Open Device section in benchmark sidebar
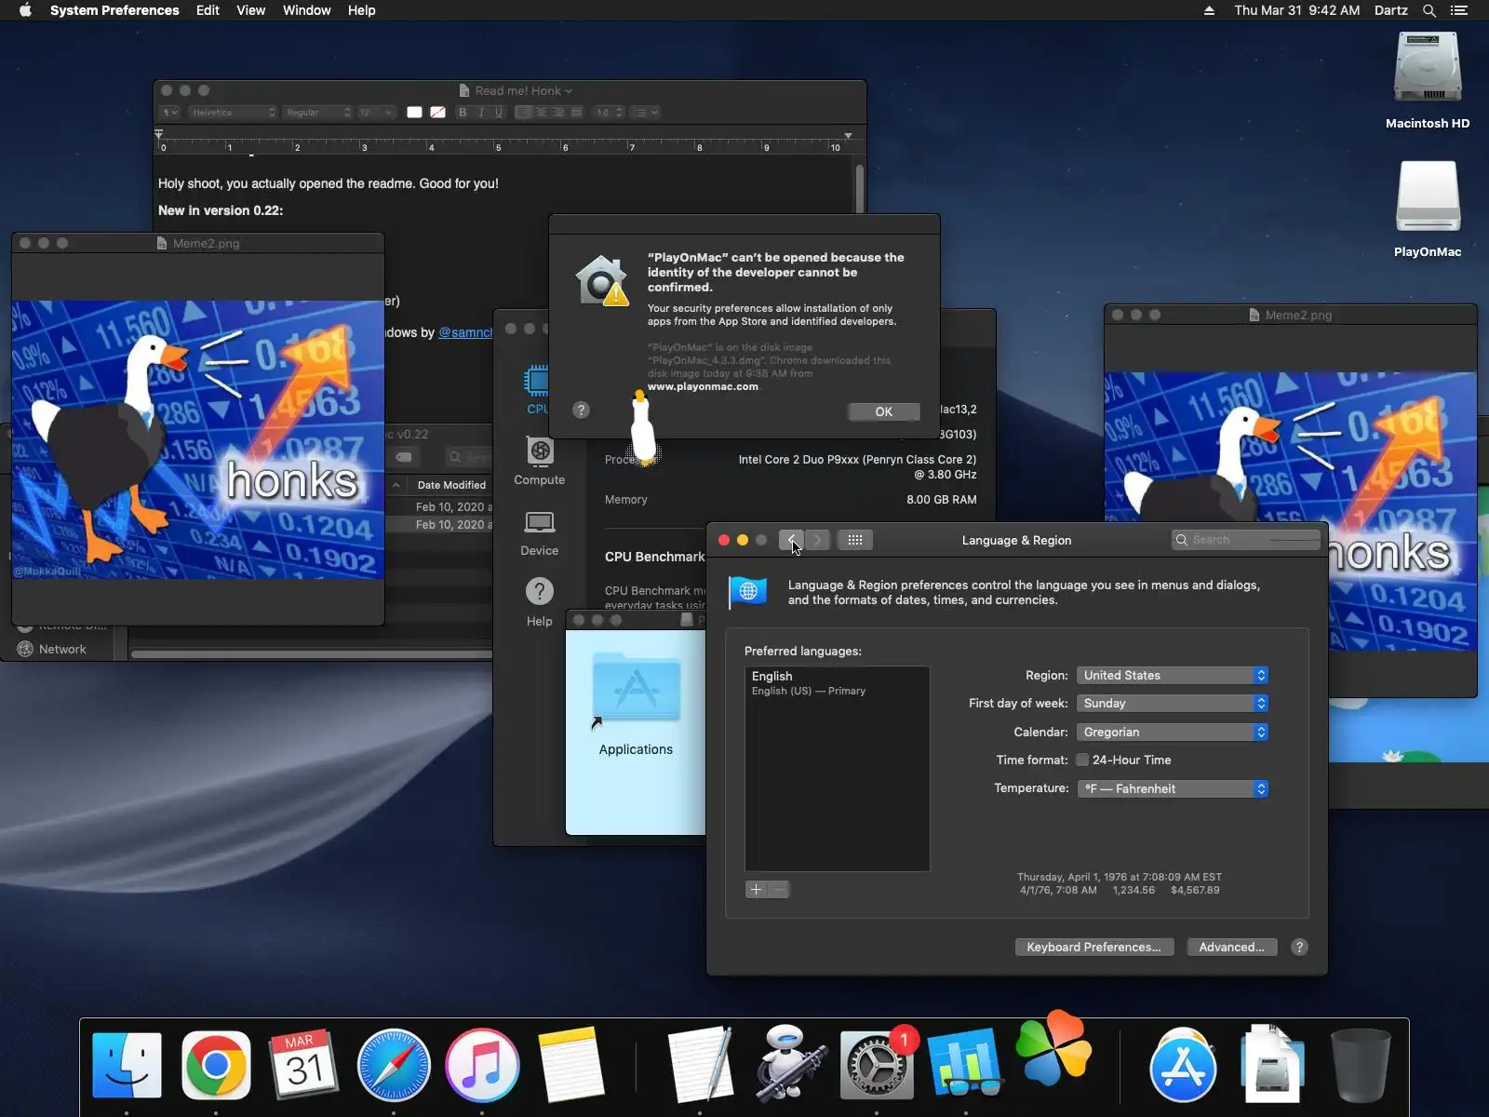This screenshot has width=1489, height=1117. [540, 532]
